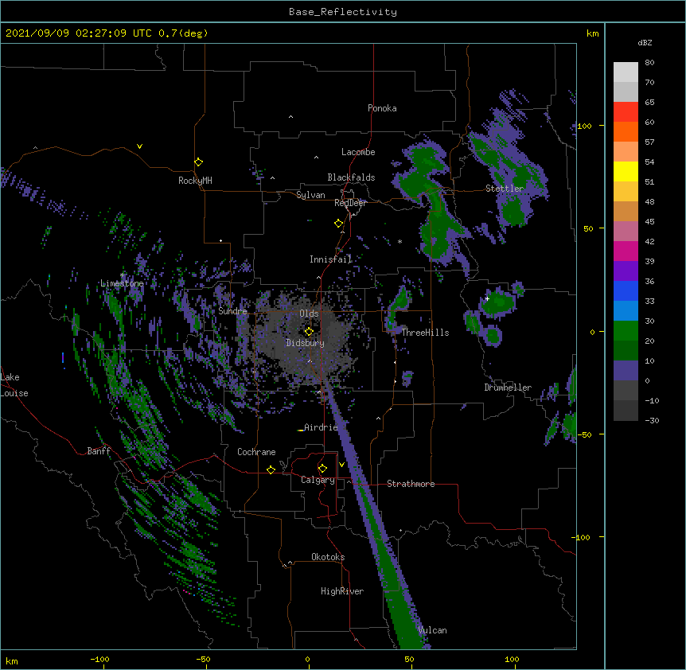Click the Sundre town label
This screenshot has height=670, width=686.
[232, 311]
